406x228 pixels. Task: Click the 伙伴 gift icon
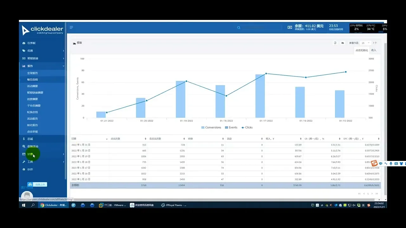24,169
